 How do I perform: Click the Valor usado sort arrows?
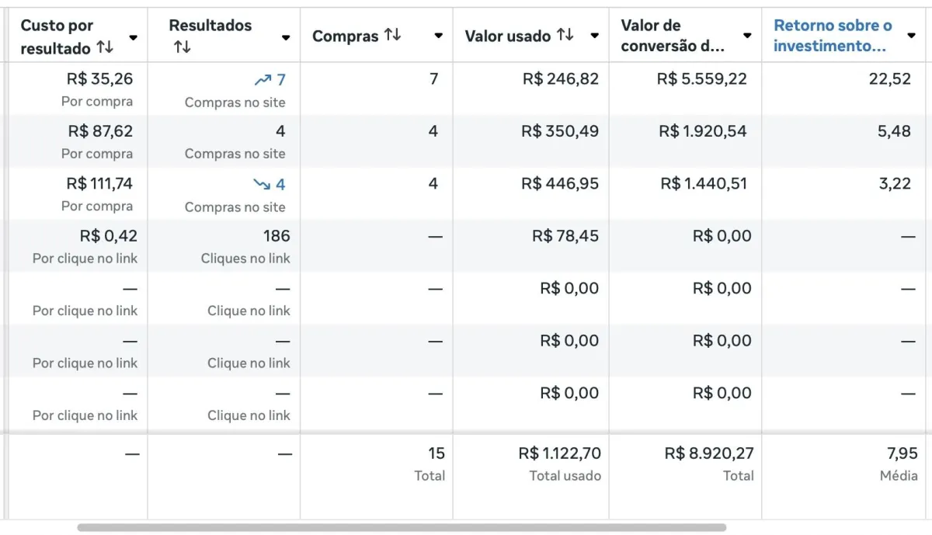(565, 36)
